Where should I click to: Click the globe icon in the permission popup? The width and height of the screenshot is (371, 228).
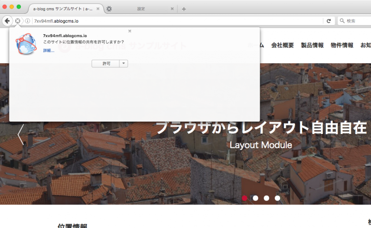(x=26, y=44)
